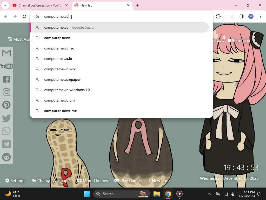
Task: Select 'computernewb iso' suggestion
Action: [119, 48]
